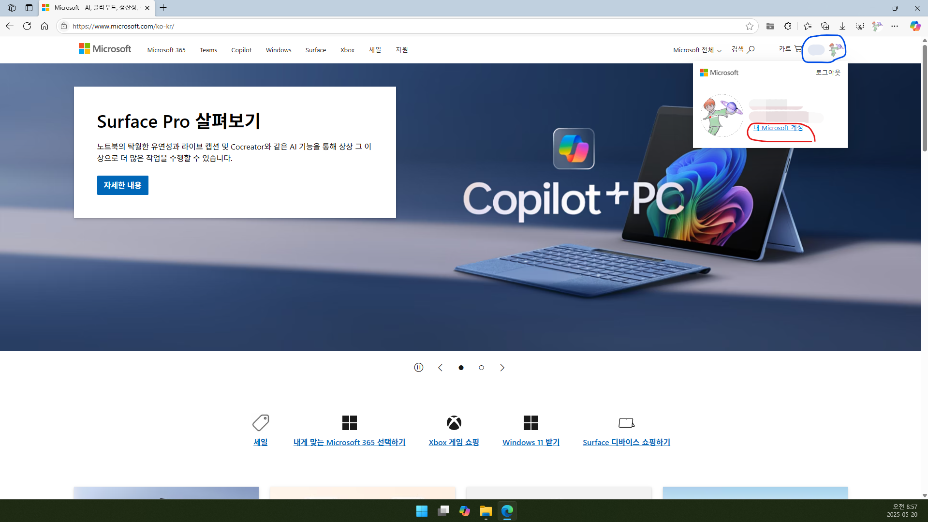
Task: Open the Collections icon
Action: pyautogui.click(x=825, y=26)
